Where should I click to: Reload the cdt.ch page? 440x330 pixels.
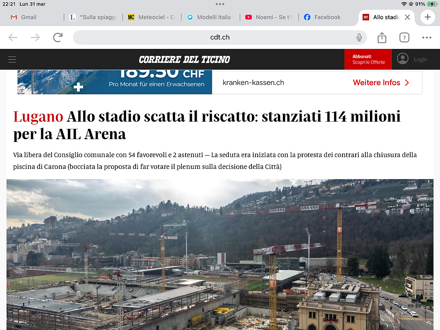[x=58, y=37]
